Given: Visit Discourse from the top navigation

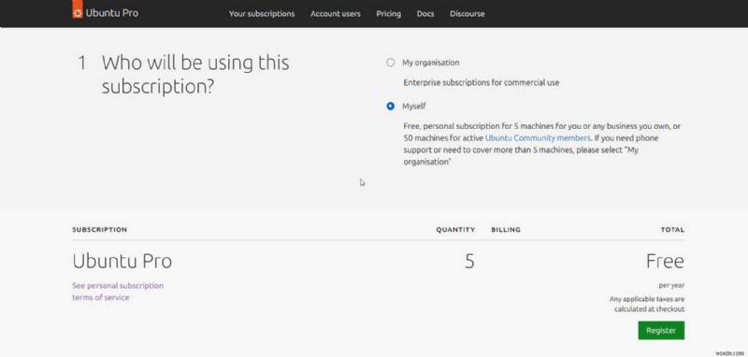Looking at the screenshot, I should click(x=467, y=14).
